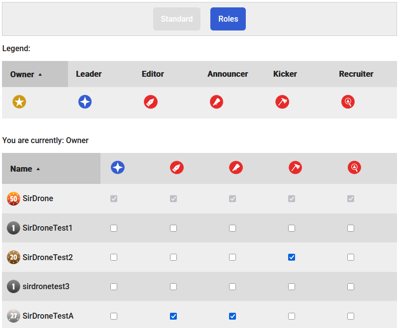Screen dimensions: 399x328
Task: Switch to the Standard tab
Action: coord(176,19)
